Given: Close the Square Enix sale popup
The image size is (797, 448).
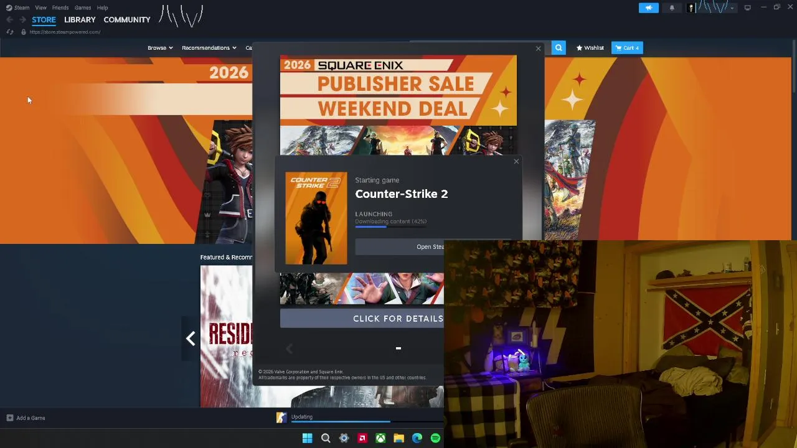Looking at the screenshot, I should click(539, 49).
